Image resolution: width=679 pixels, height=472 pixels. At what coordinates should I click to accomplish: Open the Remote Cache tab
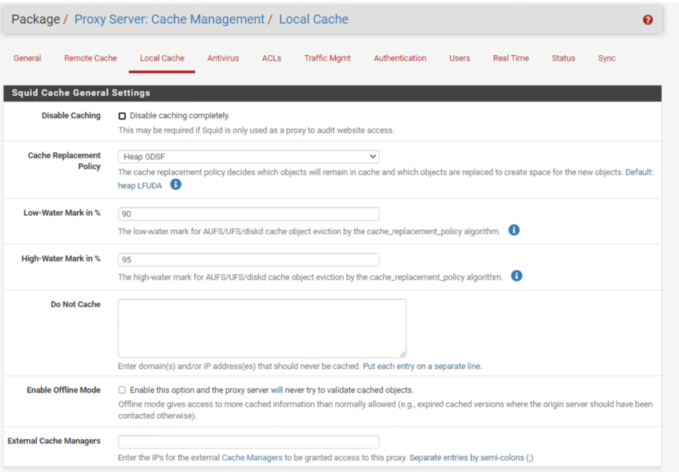90,58
